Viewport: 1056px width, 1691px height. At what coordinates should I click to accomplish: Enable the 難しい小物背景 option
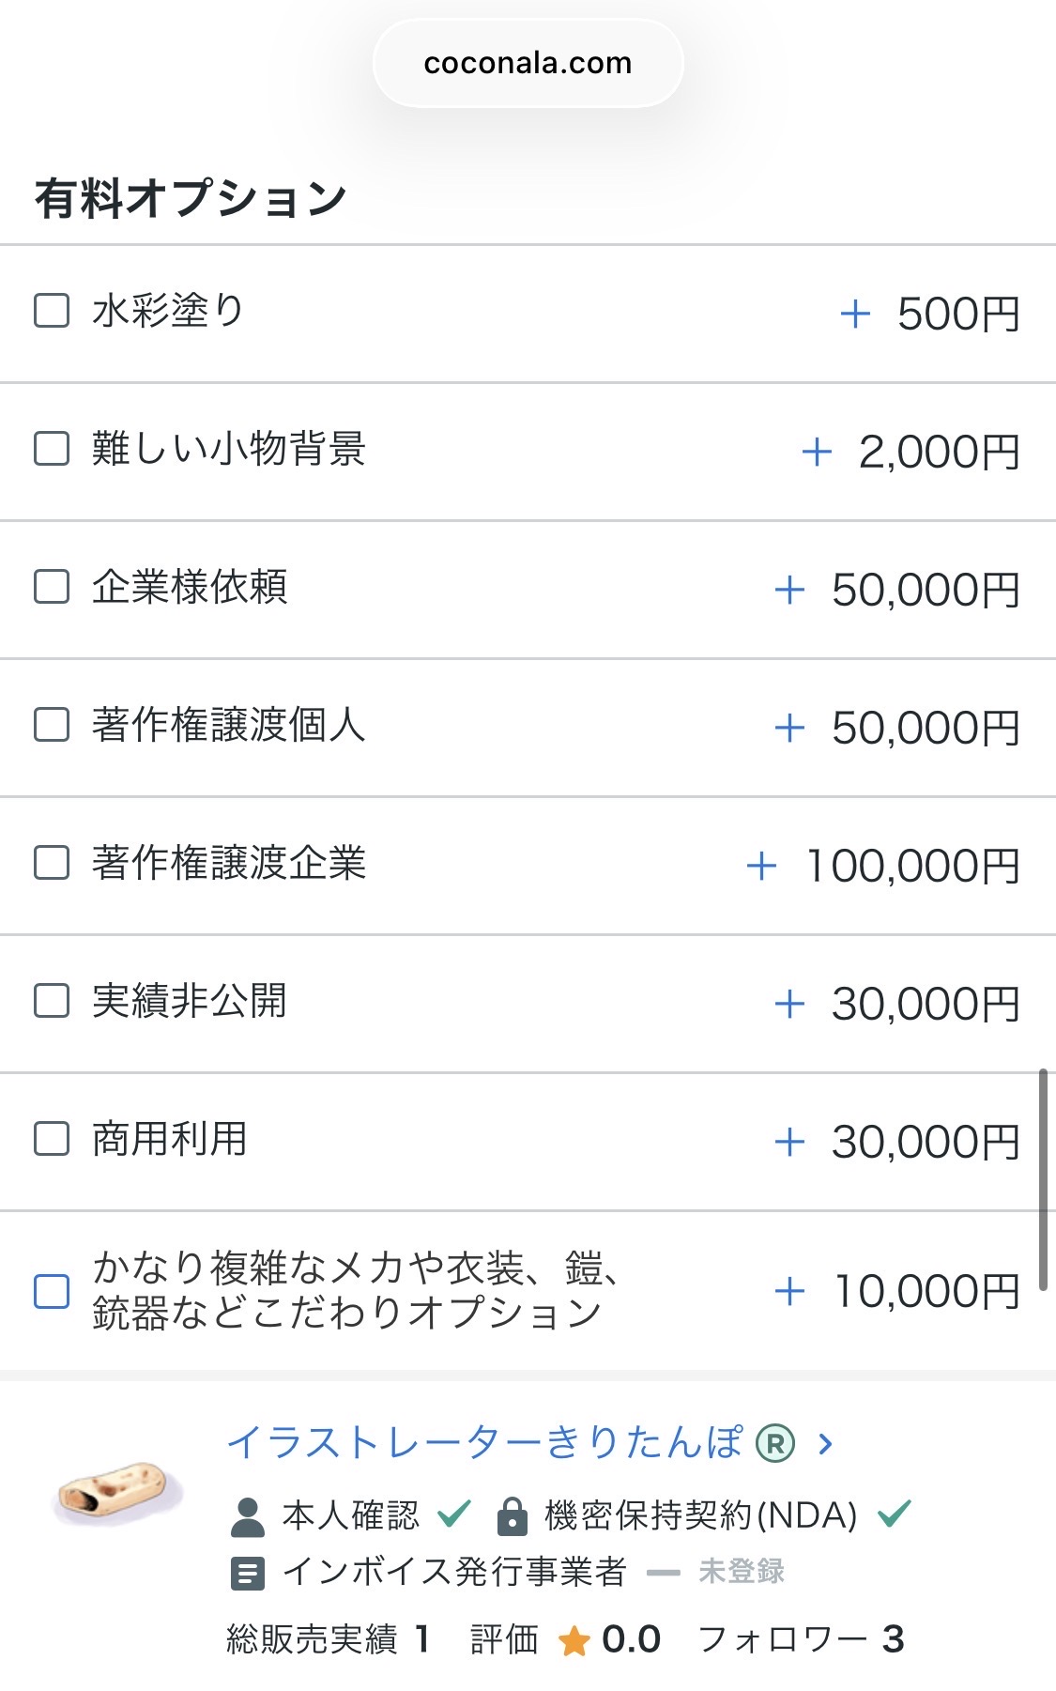52,449
